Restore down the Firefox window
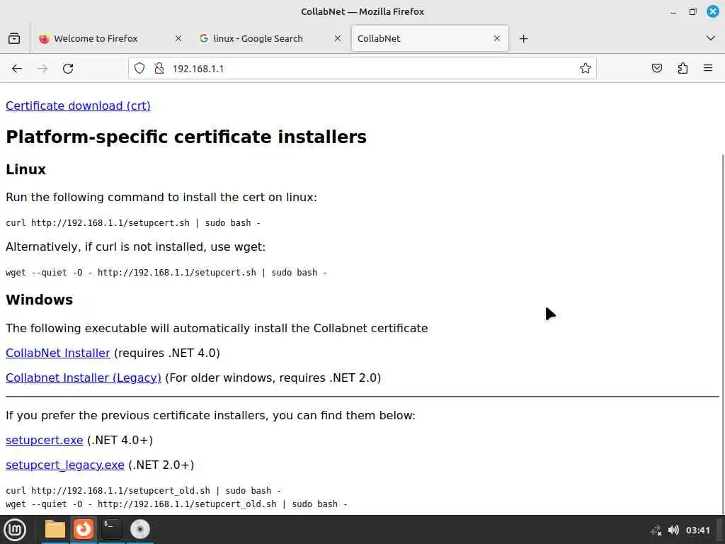This screenshot has height=544, width=725. [x=692, y=11]
